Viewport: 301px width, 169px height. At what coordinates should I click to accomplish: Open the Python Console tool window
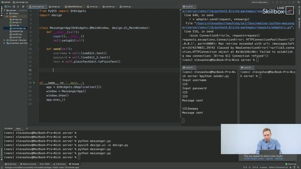(28, 164)
